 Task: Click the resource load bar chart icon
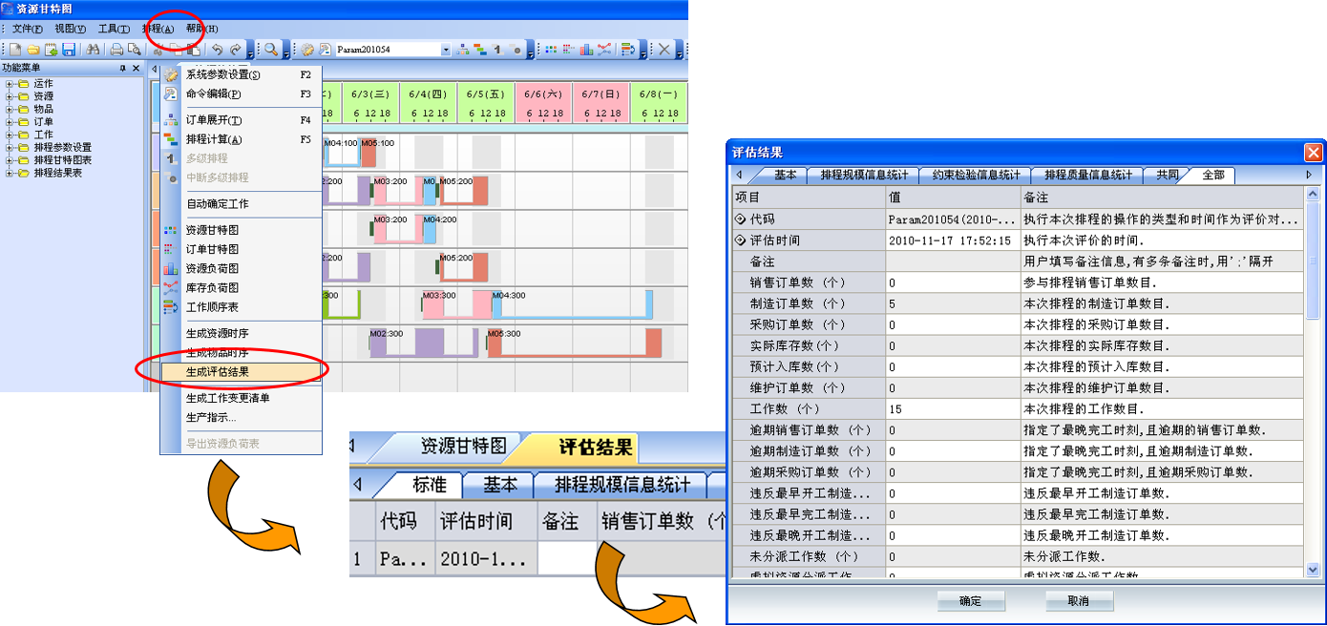coord(586,50)
